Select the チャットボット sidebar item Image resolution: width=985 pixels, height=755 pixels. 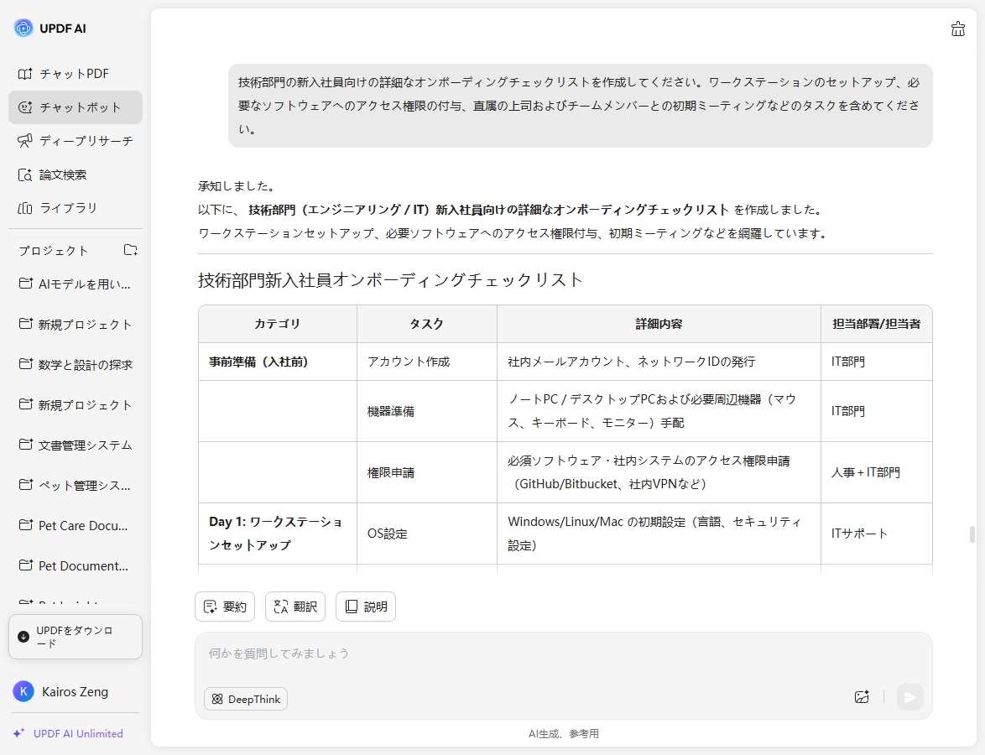[x=76, y=107]
